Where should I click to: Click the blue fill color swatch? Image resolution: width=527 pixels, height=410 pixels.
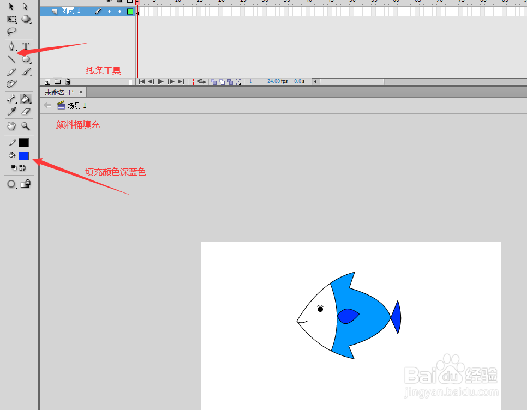(x=22, y=155)
